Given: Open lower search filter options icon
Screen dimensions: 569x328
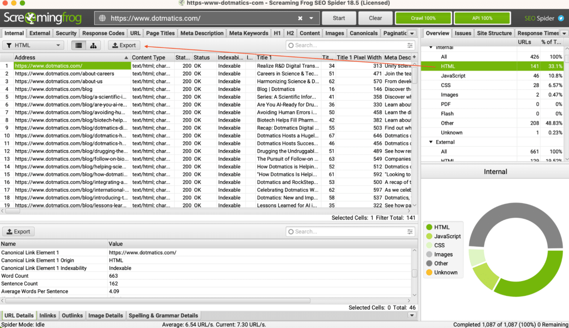Looking at the screenshot, I should pos(410,231).
